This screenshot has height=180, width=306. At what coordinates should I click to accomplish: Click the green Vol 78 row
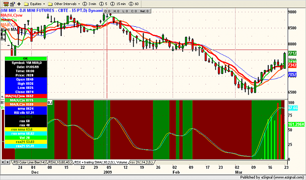[26, 138]
